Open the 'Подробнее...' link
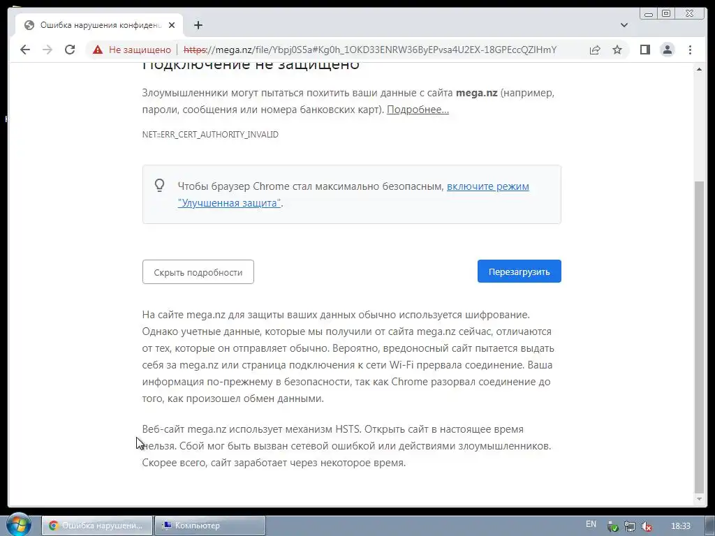Viewport: 715px width, 536px height. (418, 110)
